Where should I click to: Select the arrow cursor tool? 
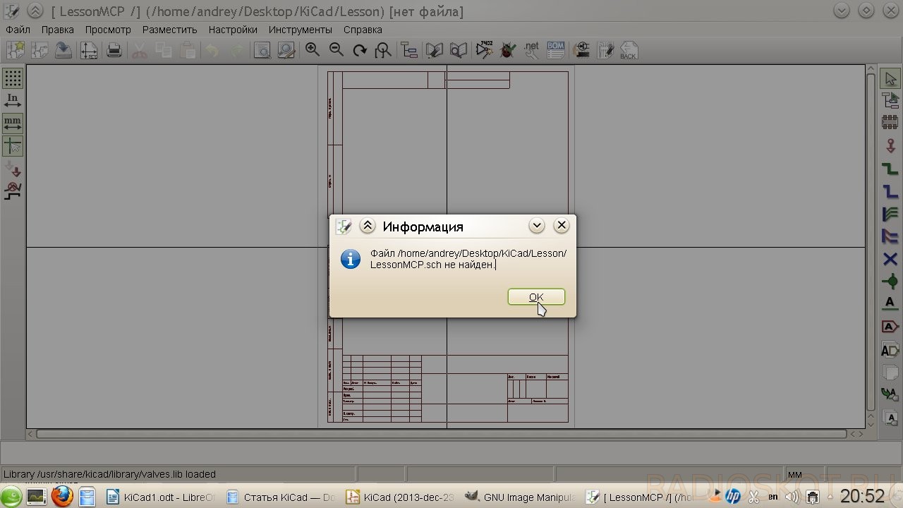pyautogui.click(x=890, y=79)
